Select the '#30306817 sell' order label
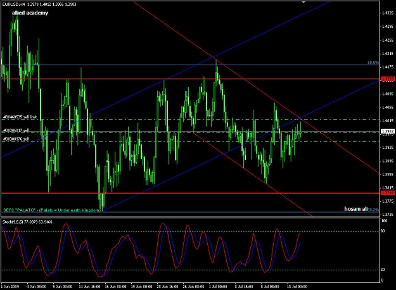396x290 pixels. 16,130
